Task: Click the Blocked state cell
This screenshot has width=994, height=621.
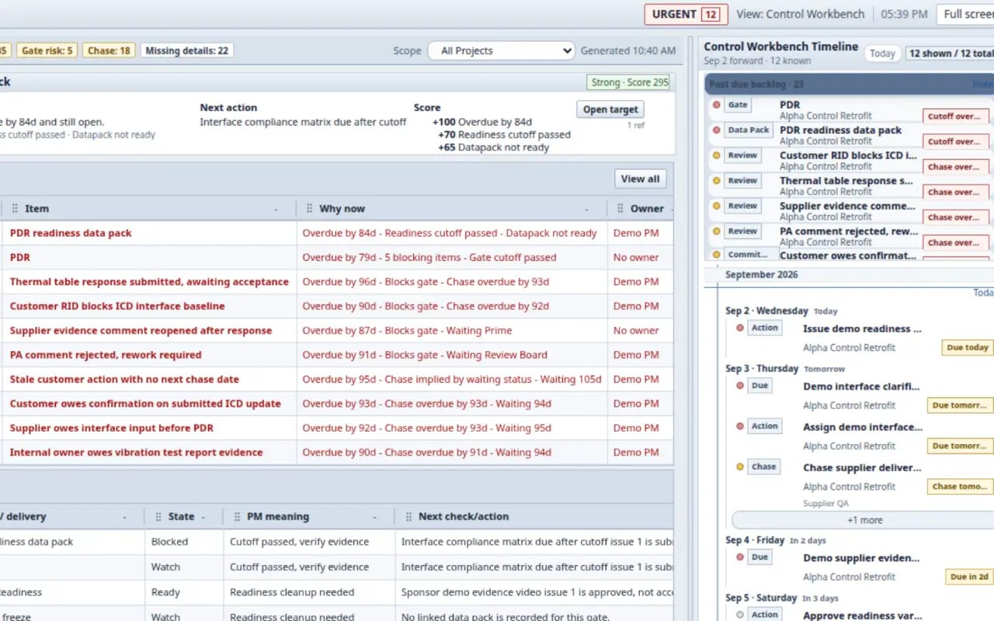Action: pos(183,542)
